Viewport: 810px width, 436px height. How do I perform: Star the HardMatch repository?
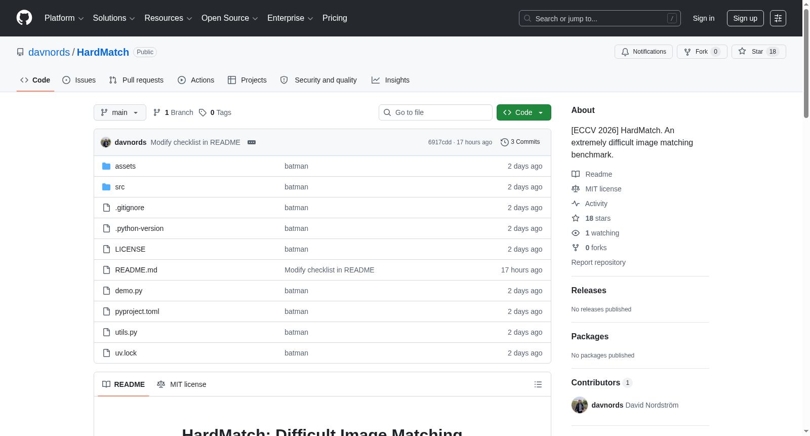[758, 52]
